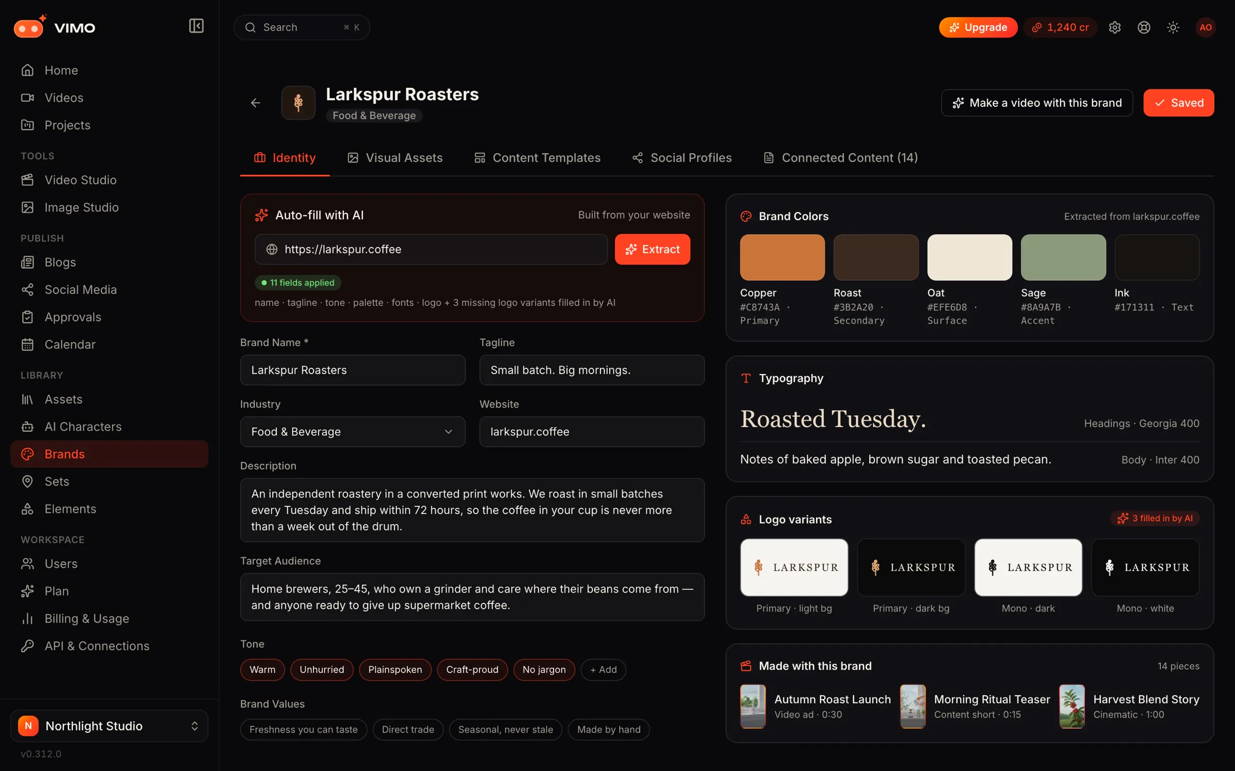Open Users workspace page

point(109,564)
